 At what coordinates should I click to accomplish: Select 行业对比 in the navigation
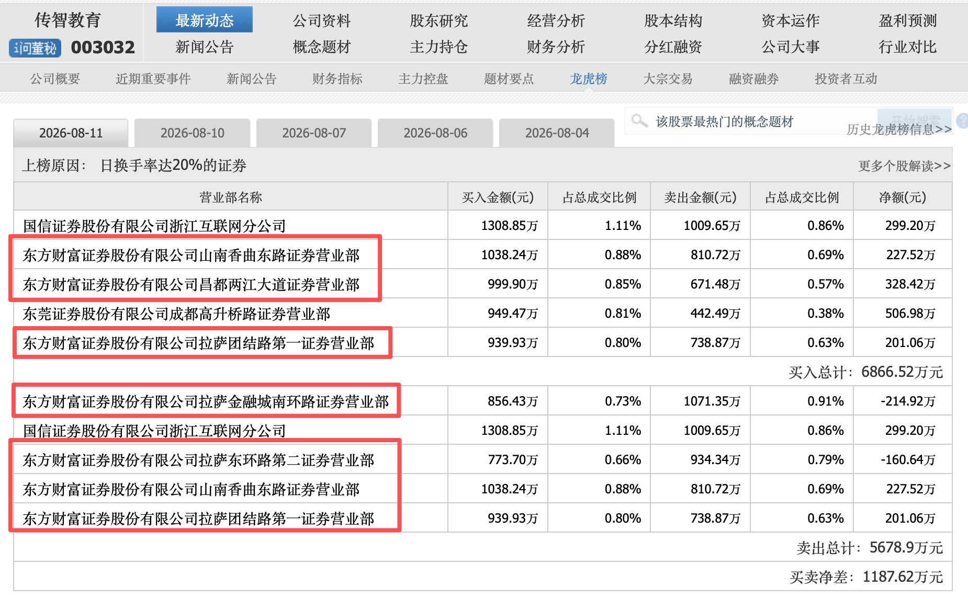[908, 47]
